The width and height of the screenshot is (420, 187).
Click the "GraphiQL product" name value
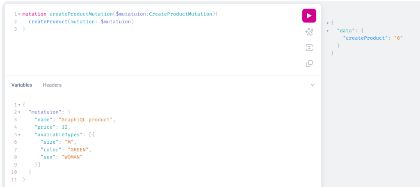(x=86, y=120)
